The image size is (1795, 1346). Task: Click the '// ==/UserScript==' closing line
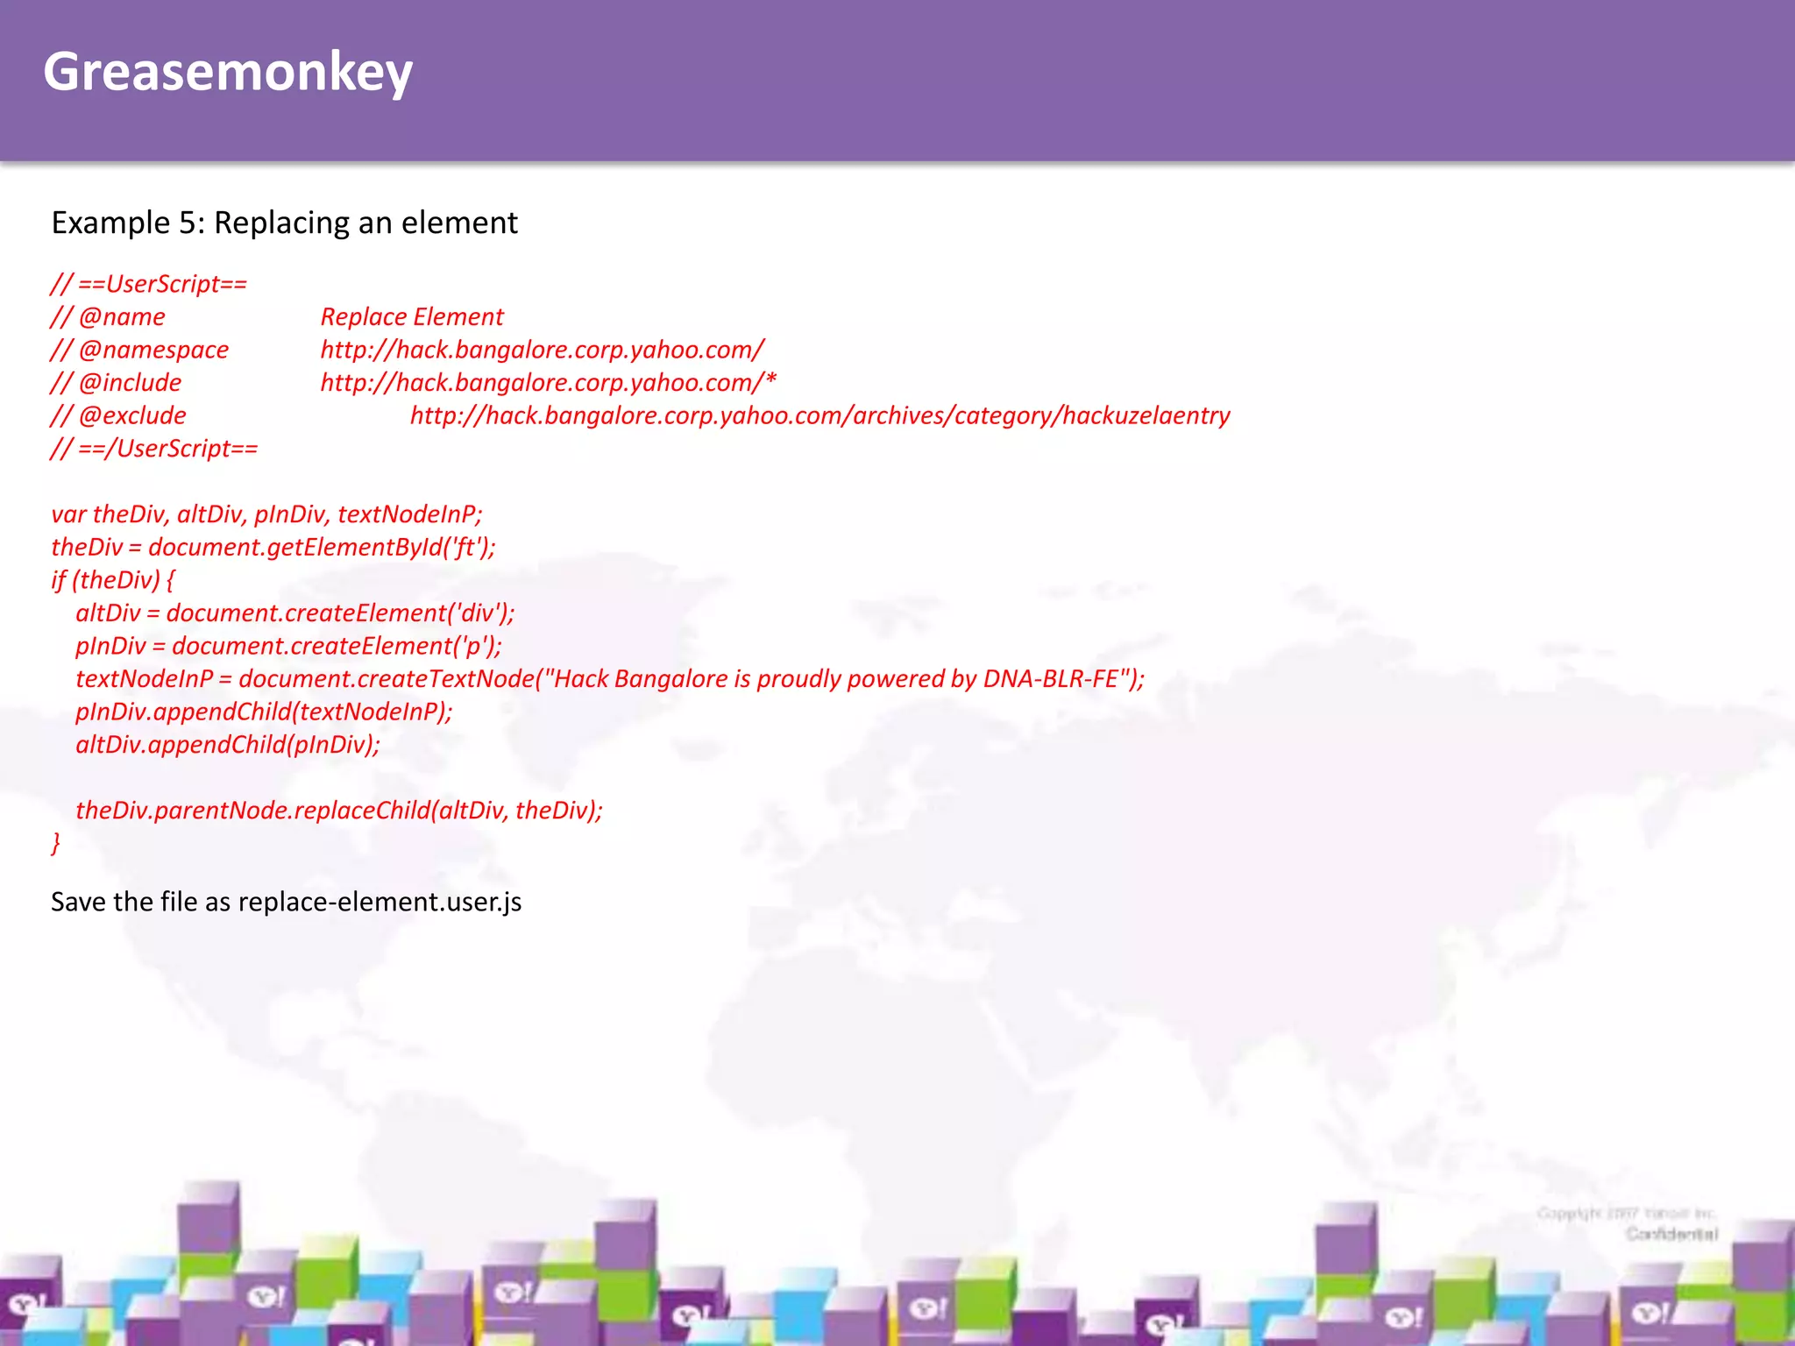tap(154, 449)
